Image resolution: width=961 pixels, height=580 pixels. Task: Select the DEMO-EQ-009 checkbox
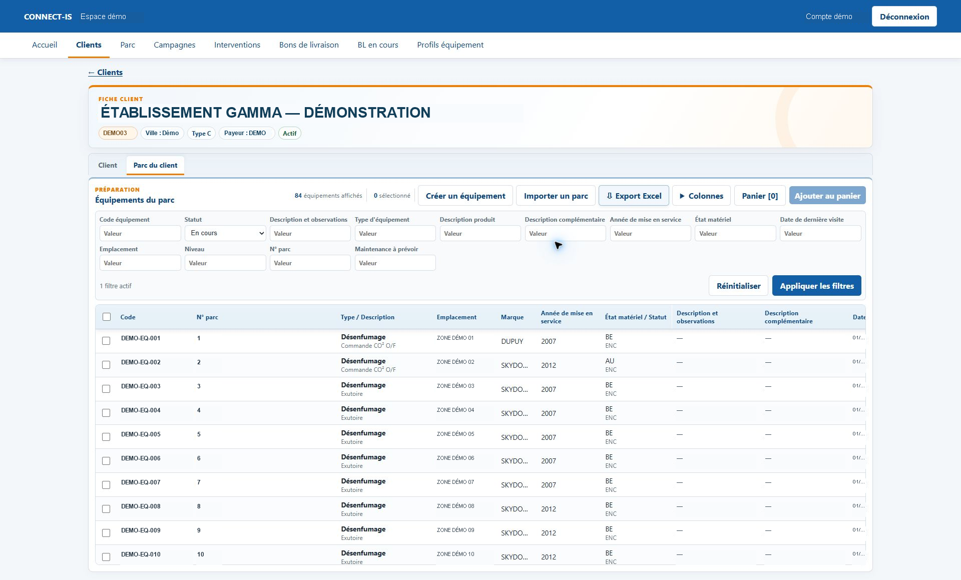pos(106,533)
